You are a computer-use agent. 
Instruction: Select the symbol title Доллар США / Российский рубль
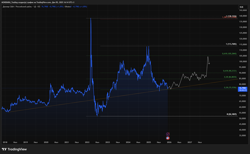[16, 7]
